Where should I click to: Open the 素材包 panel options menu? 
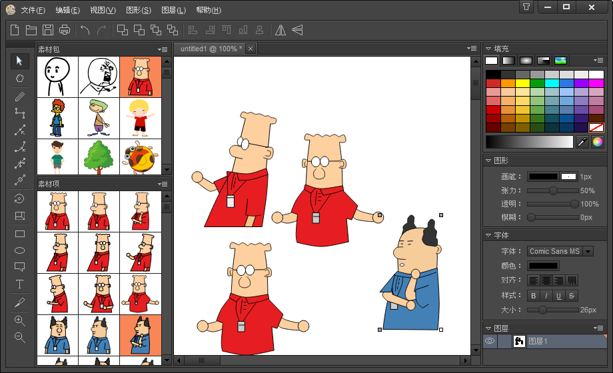(x=163, y=50)
